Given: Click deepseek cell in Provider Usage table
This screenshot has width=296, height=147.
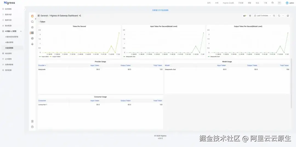Looking at the screenshot, I should point(42,69).
